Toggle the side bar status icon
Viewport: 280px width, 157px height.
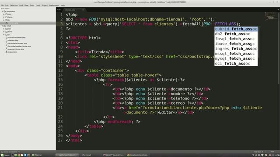click(x=2, y=152)
